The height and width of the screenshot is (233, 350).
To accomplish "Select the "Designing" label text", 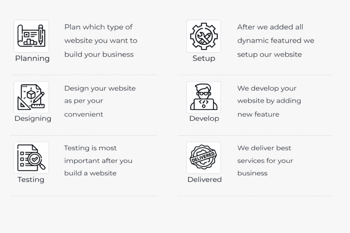I will click(33, 119).
